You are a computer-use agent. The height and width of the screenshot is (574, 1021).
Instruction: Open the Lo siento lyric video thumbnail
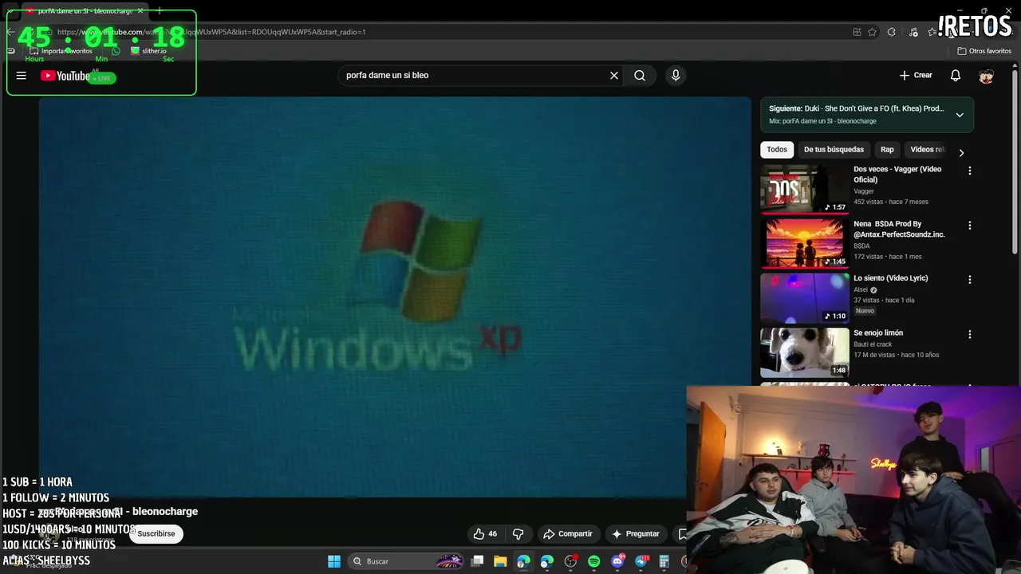point(805,298)
